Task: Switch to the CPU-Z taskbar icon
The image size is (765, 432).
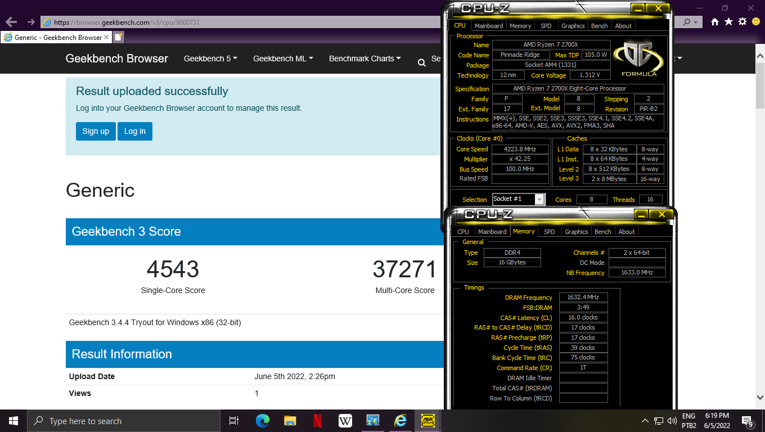Action: point(428,421)
